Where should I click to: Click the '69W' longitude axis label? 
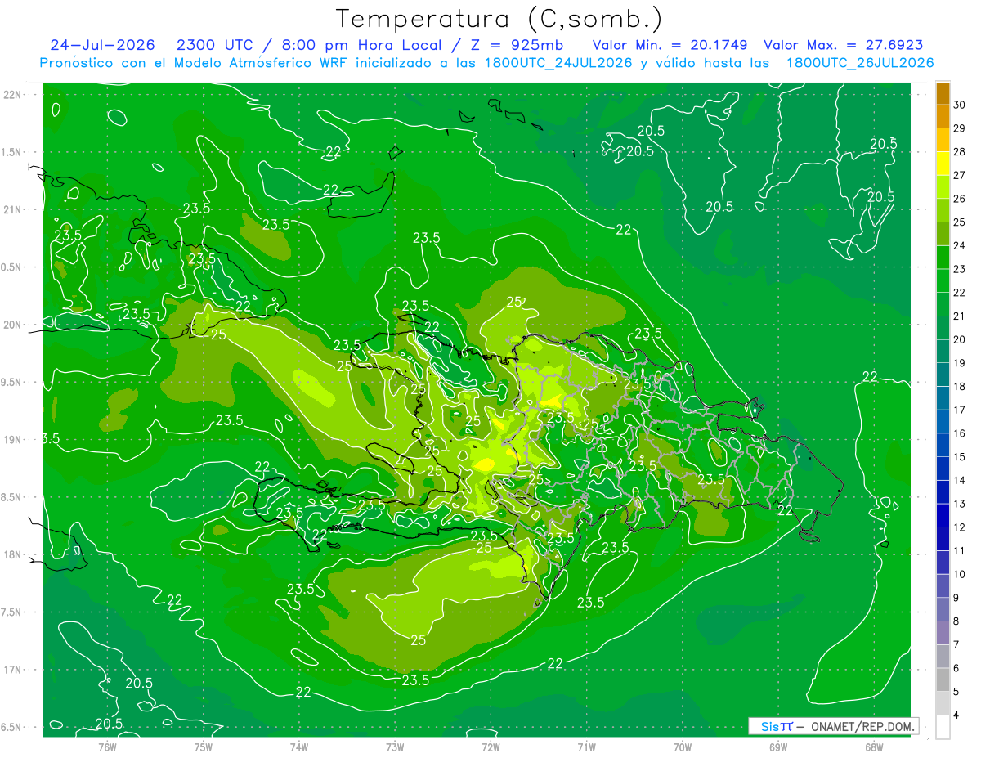[778, 747]
